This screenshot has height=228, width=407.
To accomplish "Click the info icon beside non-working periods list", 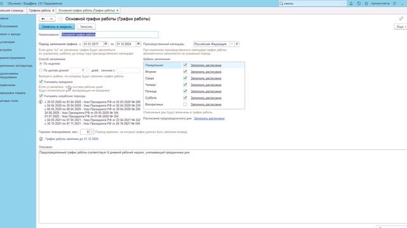I will (x=41, y=102).
